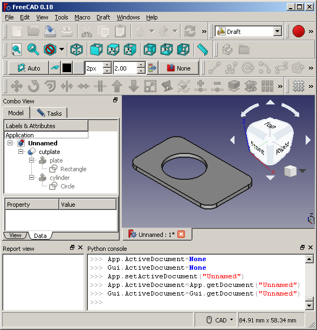Click Fit selection magnifier icon
This screenshot has width=317, height=330.
(x=33, y=50)
